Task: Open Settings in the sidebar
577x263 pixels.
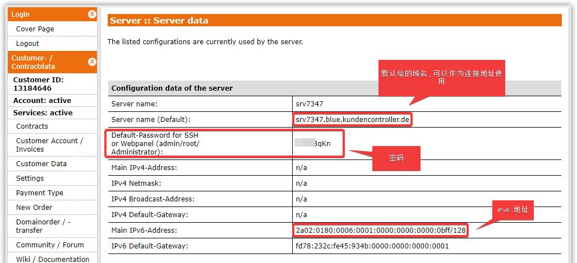Action: [x=30, y=179]
